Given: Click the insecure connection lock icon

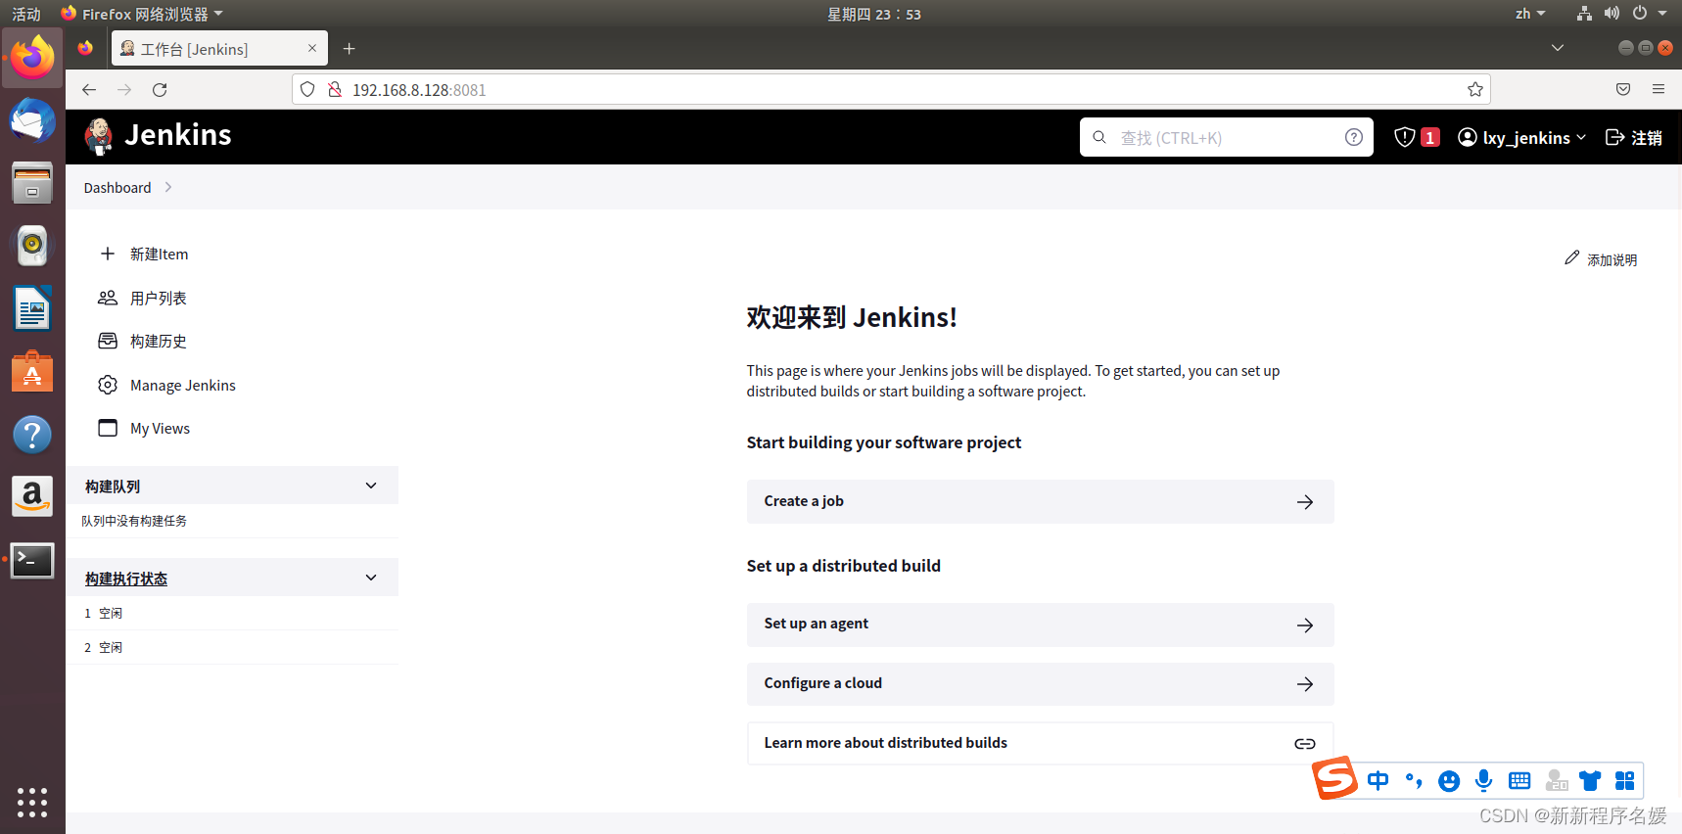Looking at the screenshot, I should coord(334,89).
